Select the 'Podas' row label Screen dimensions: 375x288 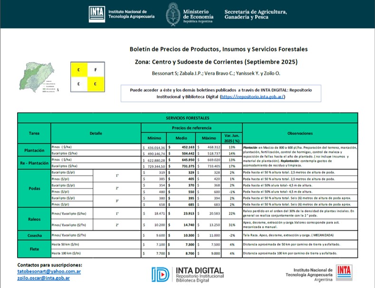(34, 188)
